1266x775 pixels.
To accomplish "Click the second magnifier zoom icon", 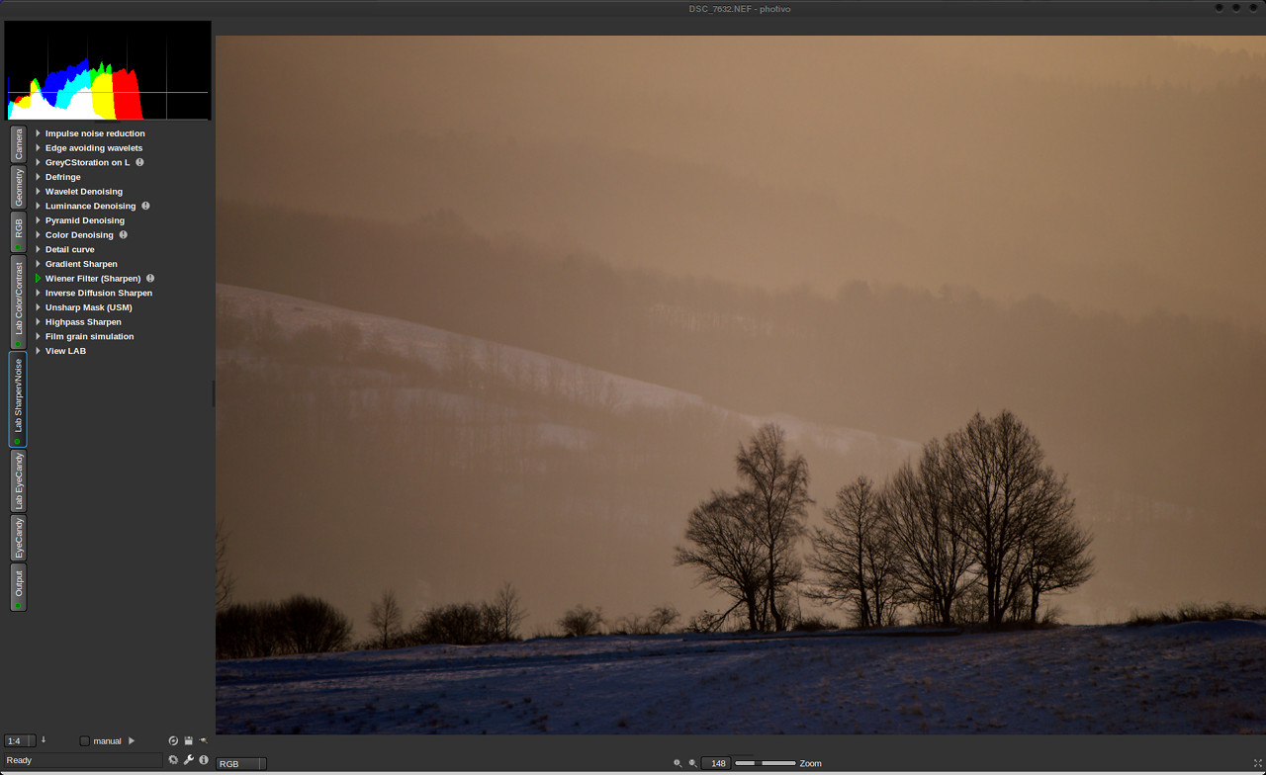I will (693, 763).
